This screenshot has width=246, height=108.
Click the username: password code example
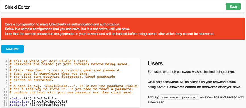click(x=180, y=97)
